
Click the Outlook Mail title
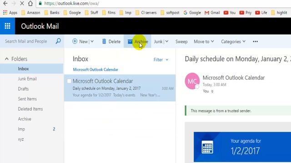pyautogui.click(x=40, y=26)
